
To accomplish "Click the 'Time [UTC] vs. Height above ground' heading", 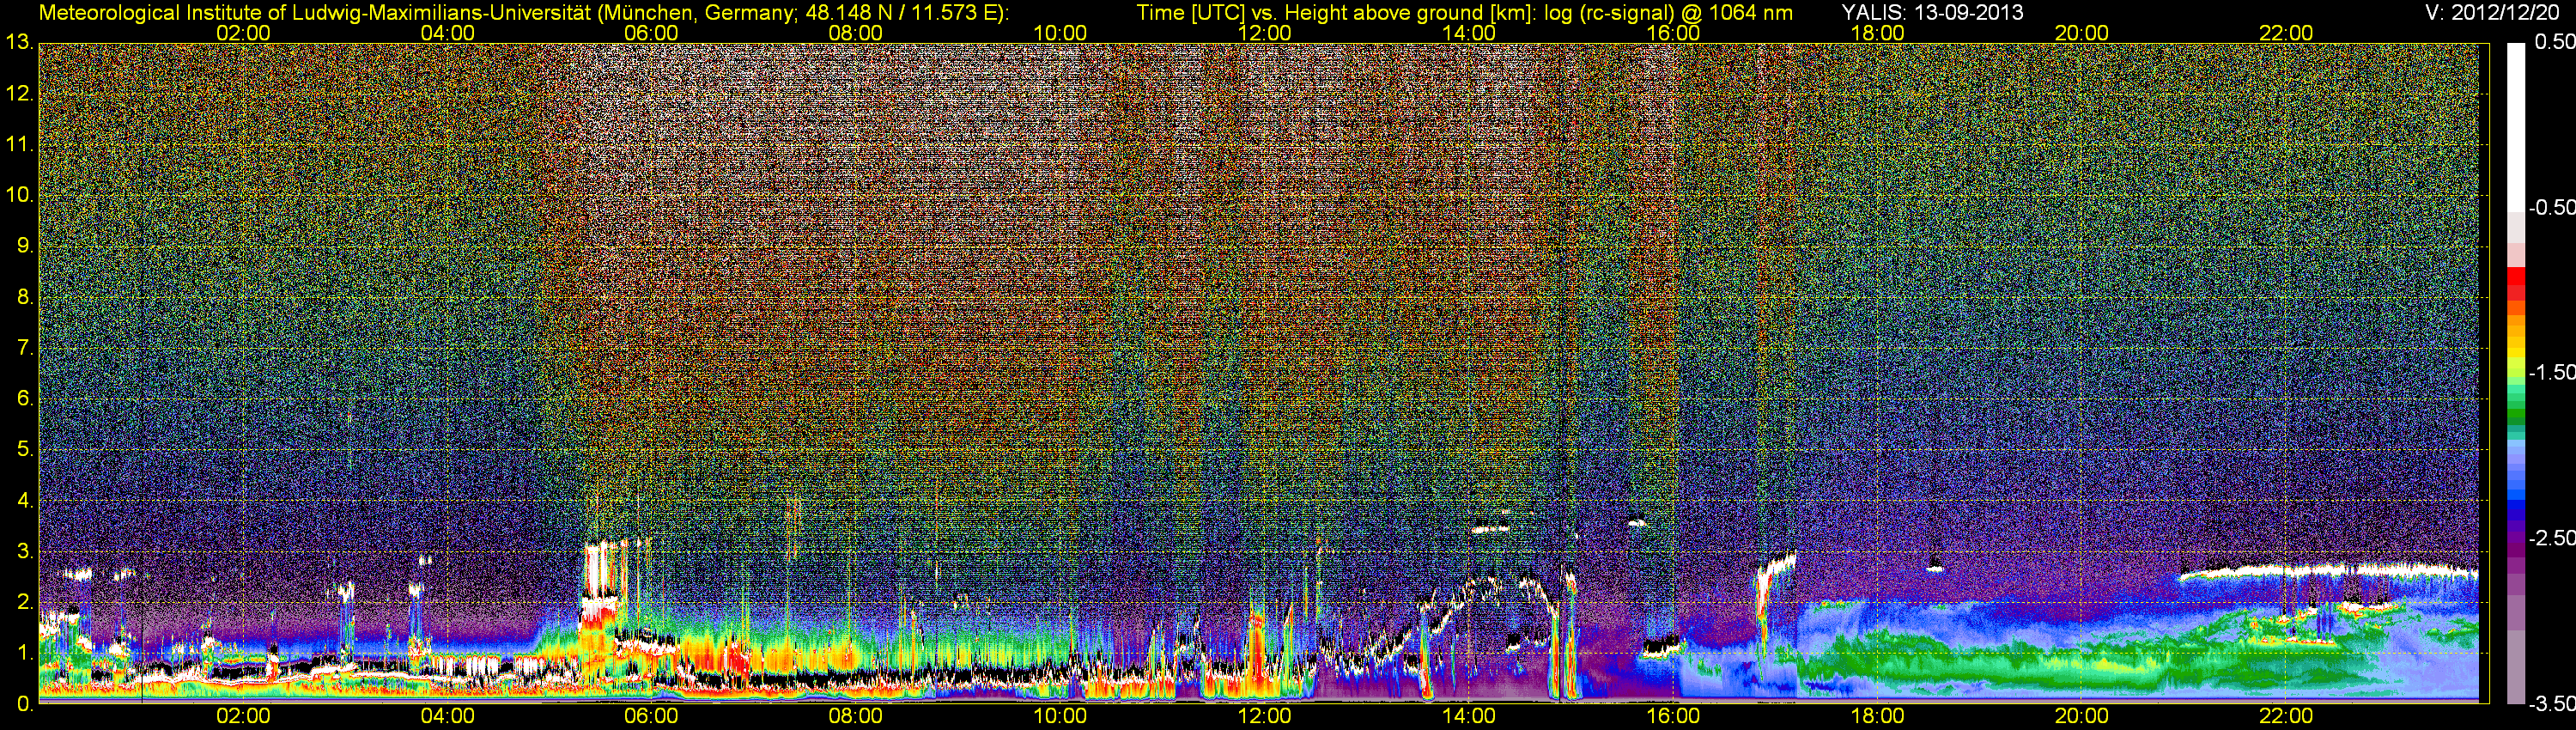I will tap(1464, 13).
